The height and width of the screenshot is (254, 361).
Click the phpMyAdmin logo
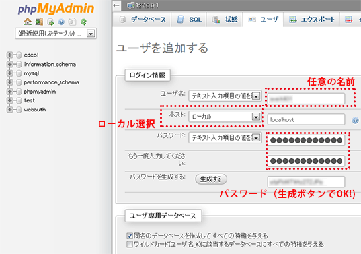(x=56, y=9)
